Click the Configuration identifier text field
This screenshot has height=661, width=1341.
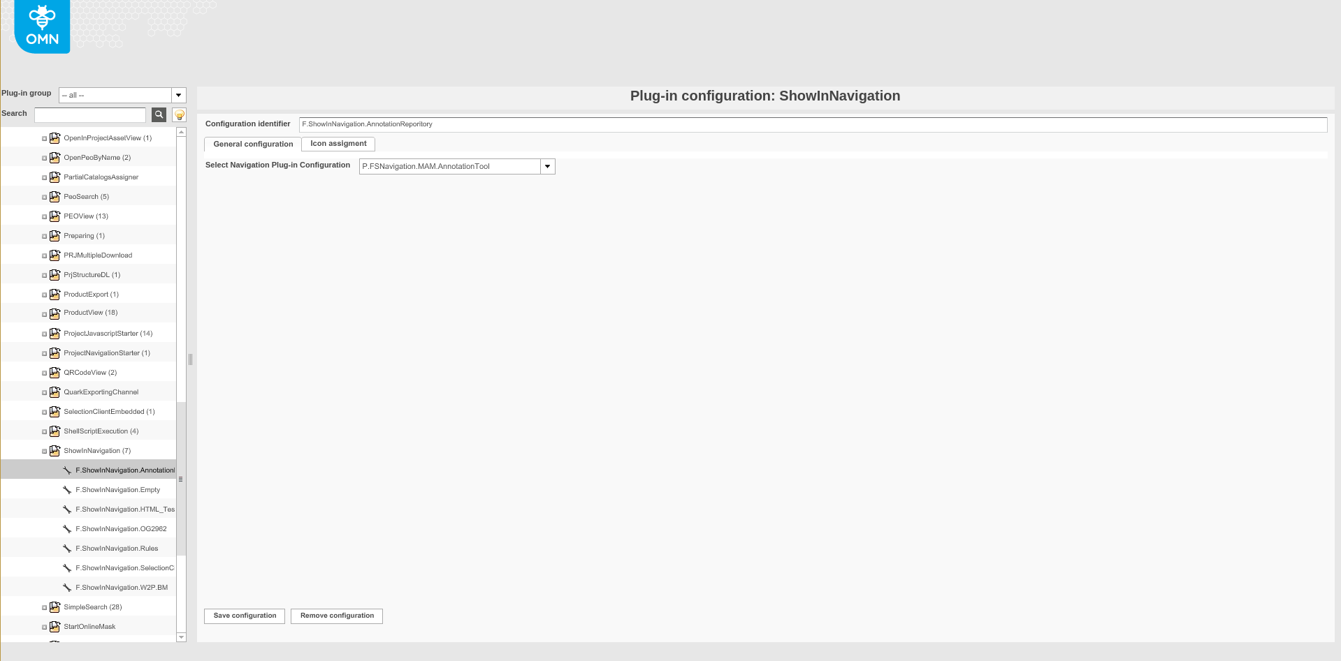click(x=813, y=124)
